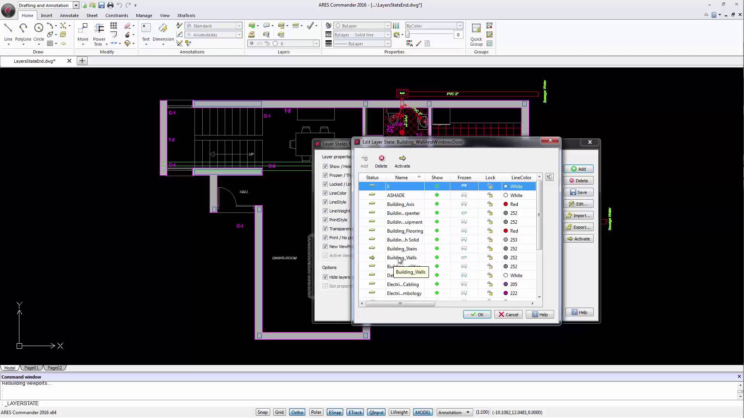The height and width of the screenshot is (418, 744).
Task: Click the red Delete icon in dialog
Action: tap(381, 158)
